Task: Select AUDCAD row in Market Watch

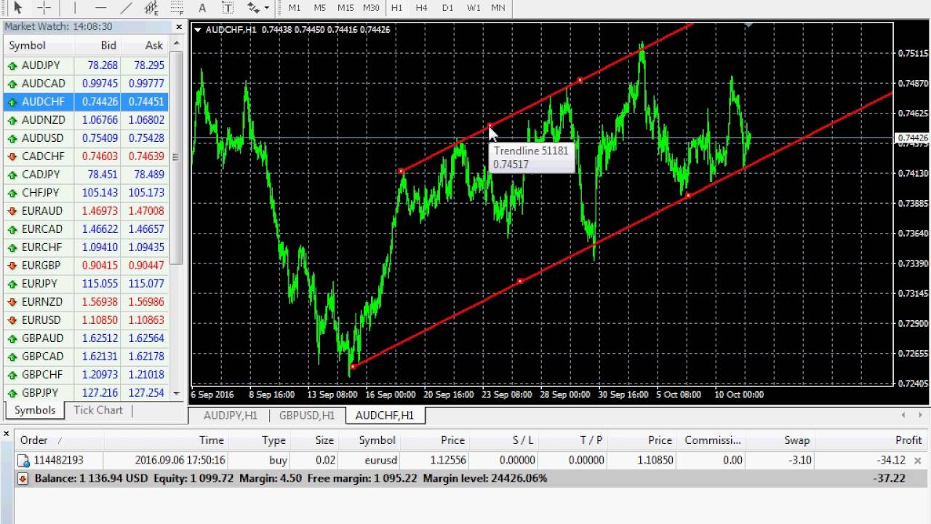Action: [86, 84]
